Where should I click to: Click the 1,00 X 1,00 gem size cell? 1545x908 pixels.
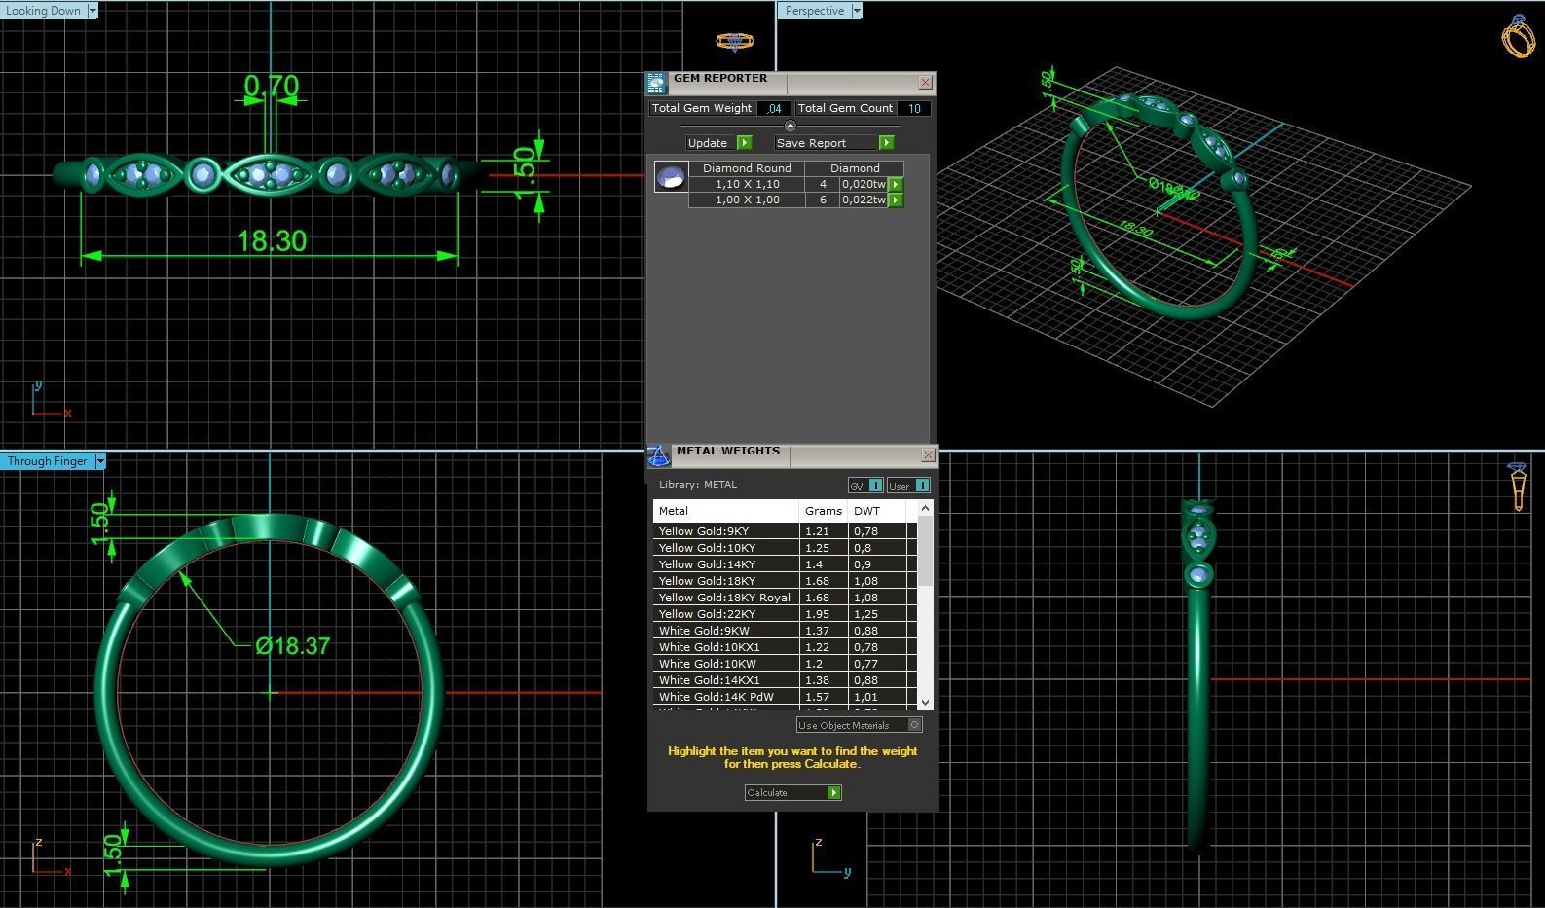tap(747, 200)
